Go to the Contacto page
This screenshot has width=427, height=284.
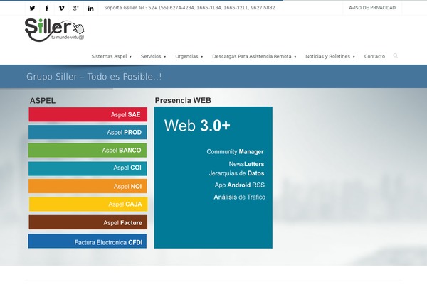click(x=374, y=56)
